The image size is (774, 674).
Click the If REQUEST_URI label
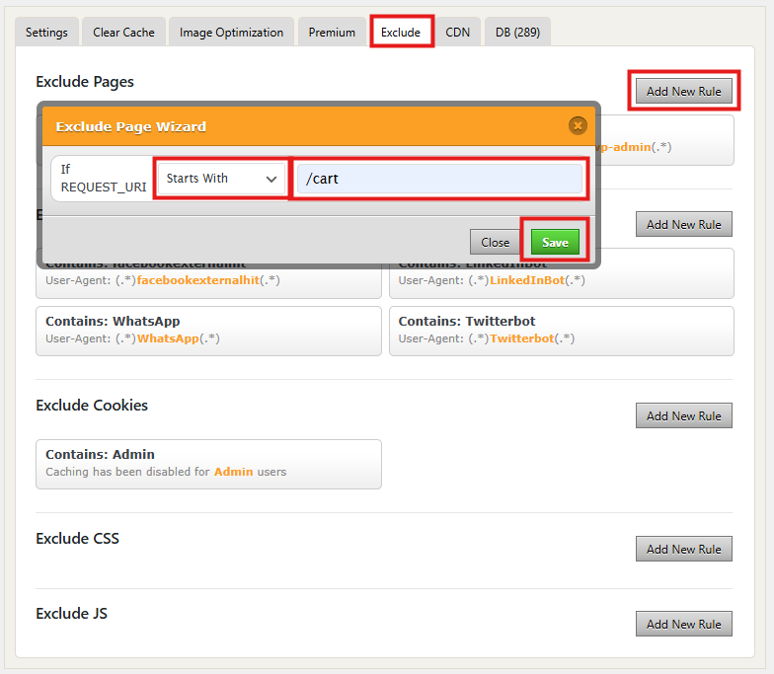(x=104, y=178)
